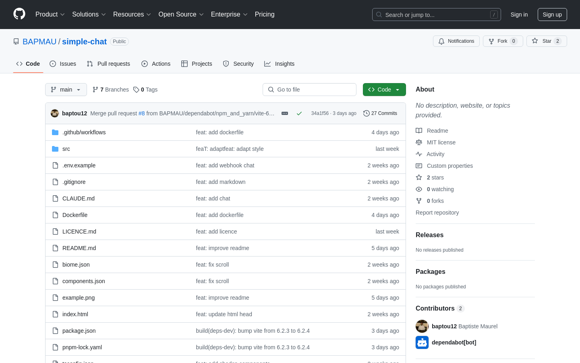This screenshot has width=580, height=363.
Task: Open the biome.json file
Action: coord(76,265)
